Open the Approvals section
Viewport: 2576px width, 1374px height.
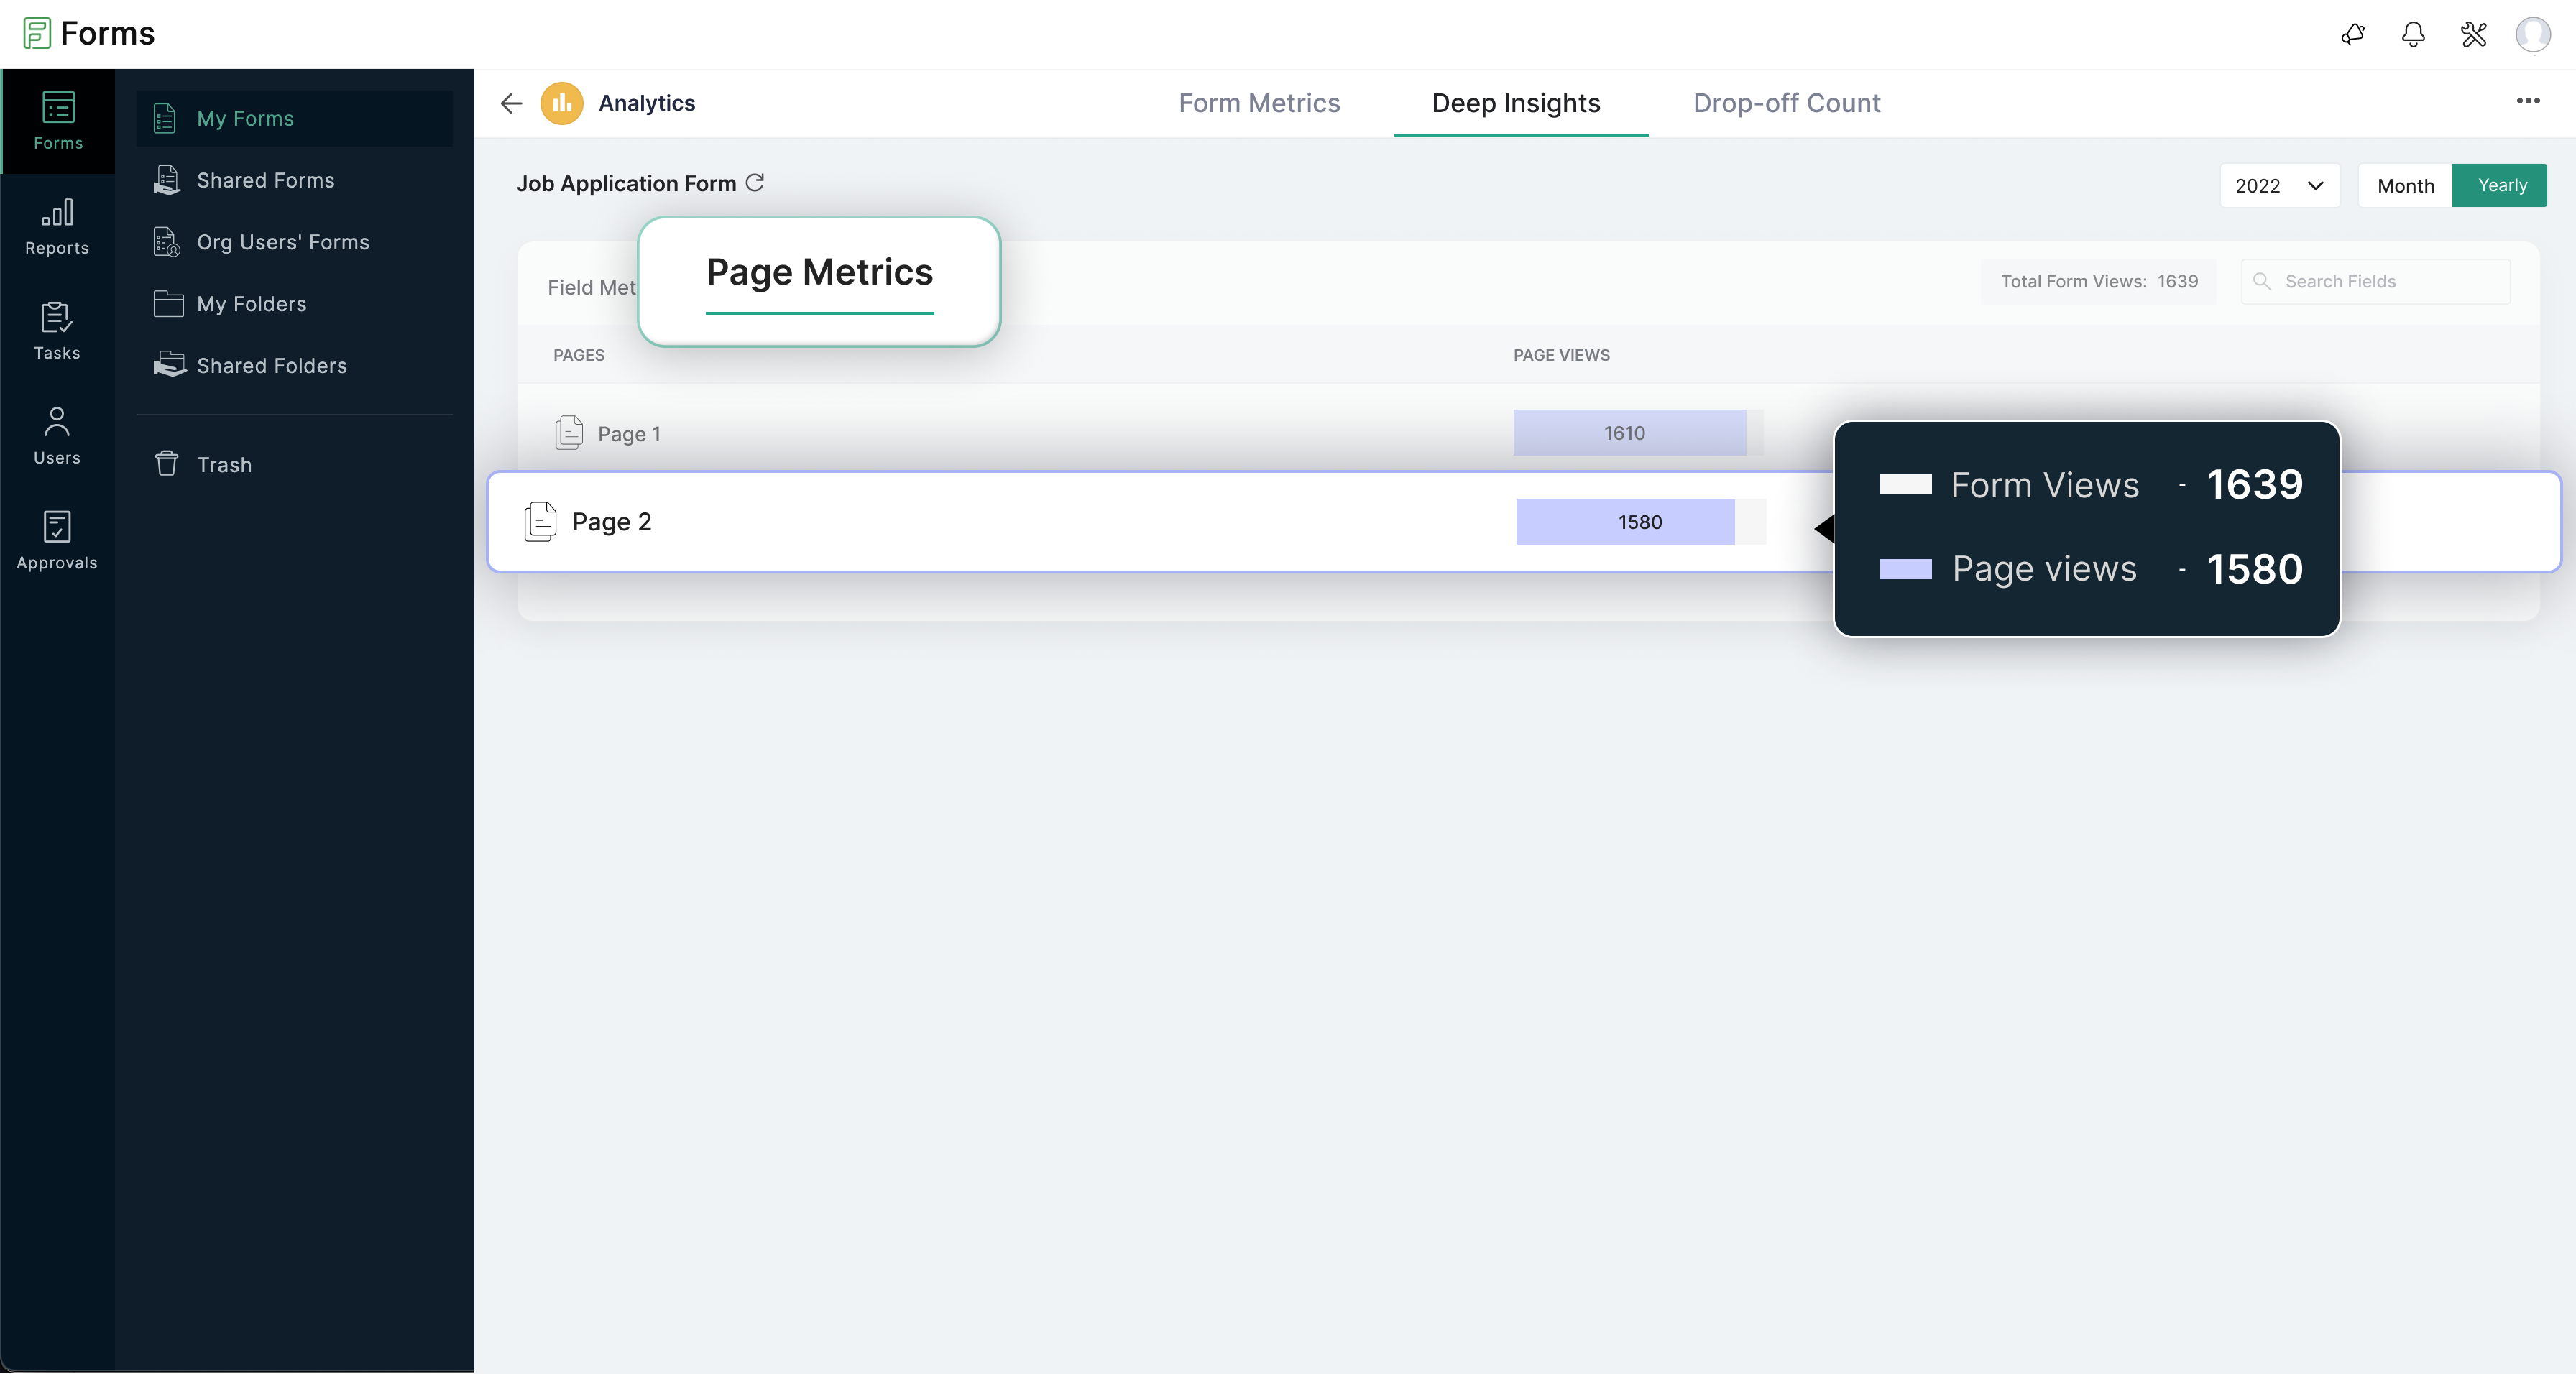coord(57,541)
